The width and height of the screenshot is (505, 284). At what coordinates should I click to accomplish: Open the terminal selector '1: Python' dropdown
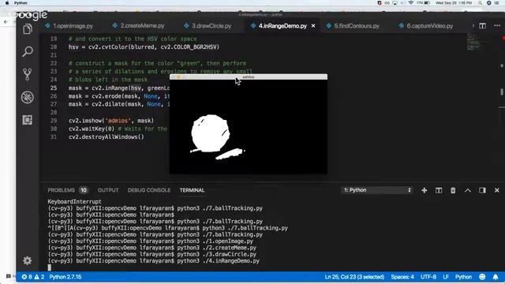tap(377, 190)
